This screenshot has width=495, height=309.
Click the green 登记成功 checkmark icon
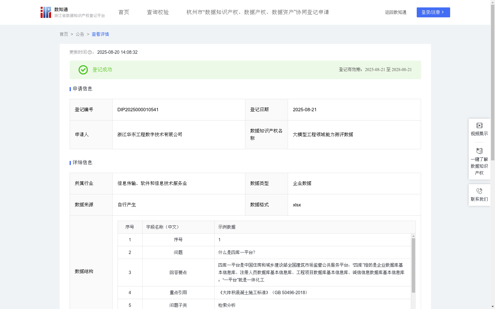[x=83, y=70]
